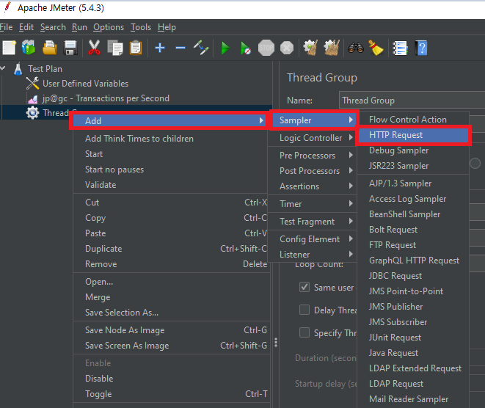485x408 pixels.
Task: Click the Toggle element icon in toolbar
Action: pyautogui.click(x=201, y=48)
